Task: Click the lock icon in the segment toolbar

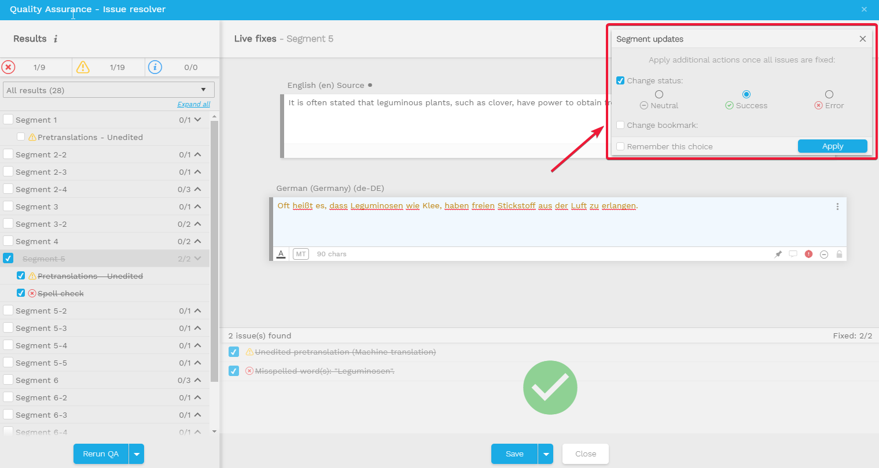Action: coord(839,254)
